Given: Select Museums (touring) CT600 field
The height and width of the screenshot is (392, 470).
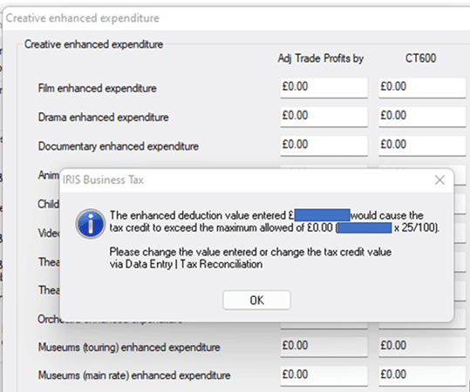Looking at the screenshot, I should pyautogui.click(x=422, y=347).
